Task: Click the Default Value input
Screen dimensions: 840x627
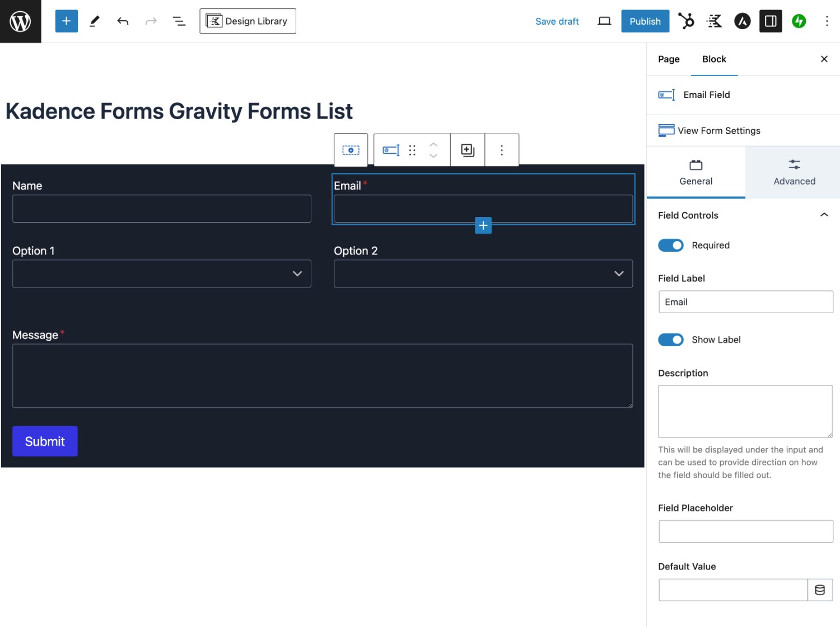Action: tap(733, 590)
